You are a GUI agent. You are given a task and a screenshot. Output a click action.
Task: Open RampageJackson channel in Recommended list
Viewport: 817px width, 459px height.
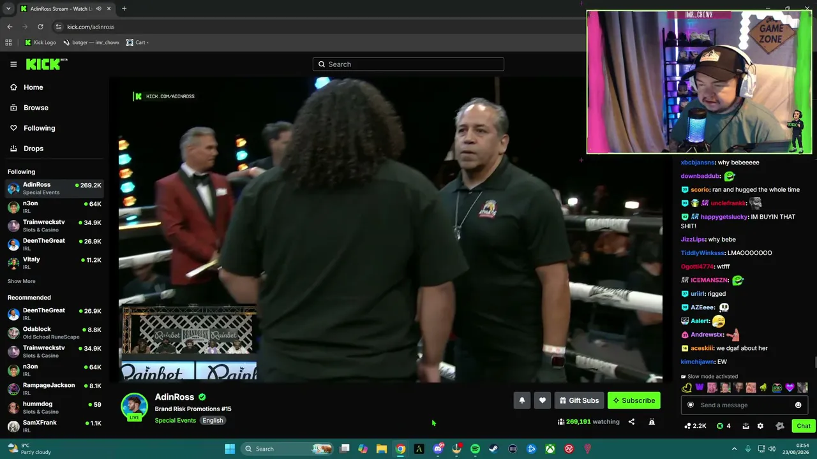click(54, 389)
